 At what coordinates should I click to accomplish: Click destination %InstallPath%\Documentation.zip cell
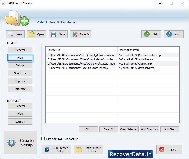(148, 55)
